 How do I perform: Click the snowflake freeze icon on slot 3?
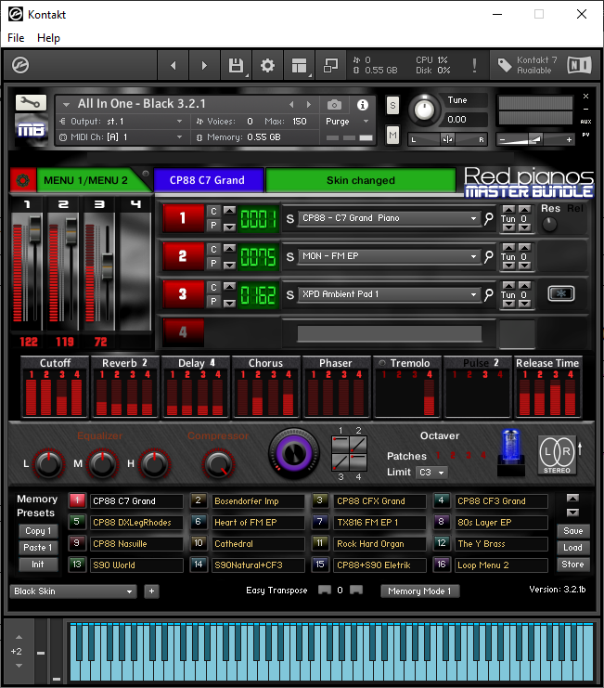click(561, 293)
